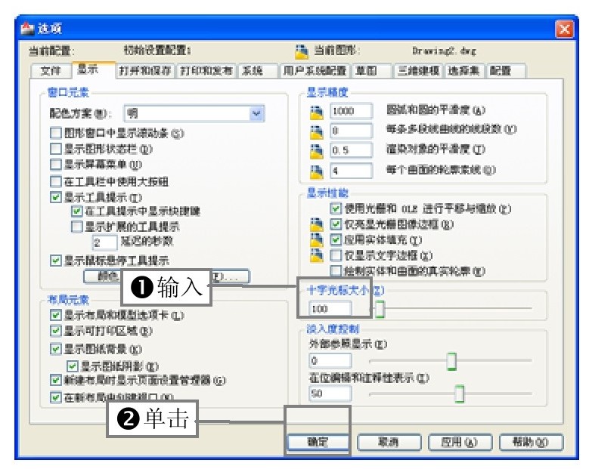589x469 pixels.
Task: Click the drawing icon beside 应用实体填充
Action: (x=316, y=239)
